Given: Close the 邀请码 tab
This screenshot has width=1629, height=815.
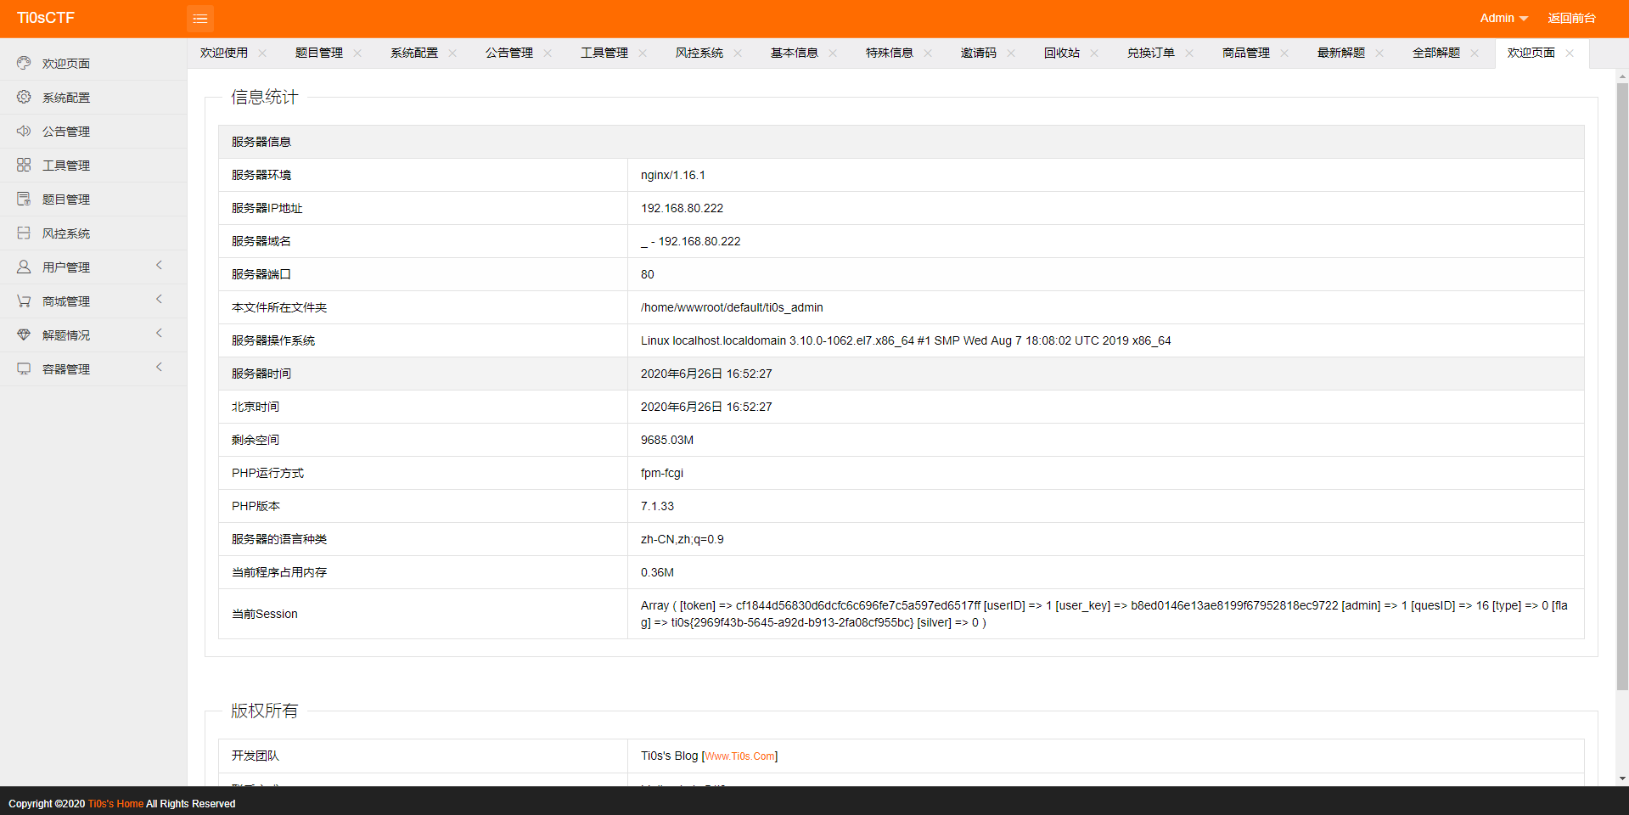Looking at the screenshot, I should click(1011, 53).
